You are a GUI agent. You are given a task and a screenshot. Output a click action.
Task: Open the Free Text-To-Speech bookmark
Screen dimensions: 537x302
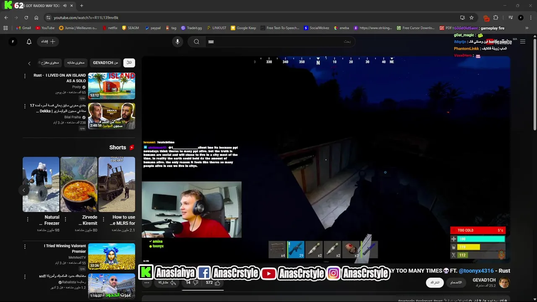point(280,28)
